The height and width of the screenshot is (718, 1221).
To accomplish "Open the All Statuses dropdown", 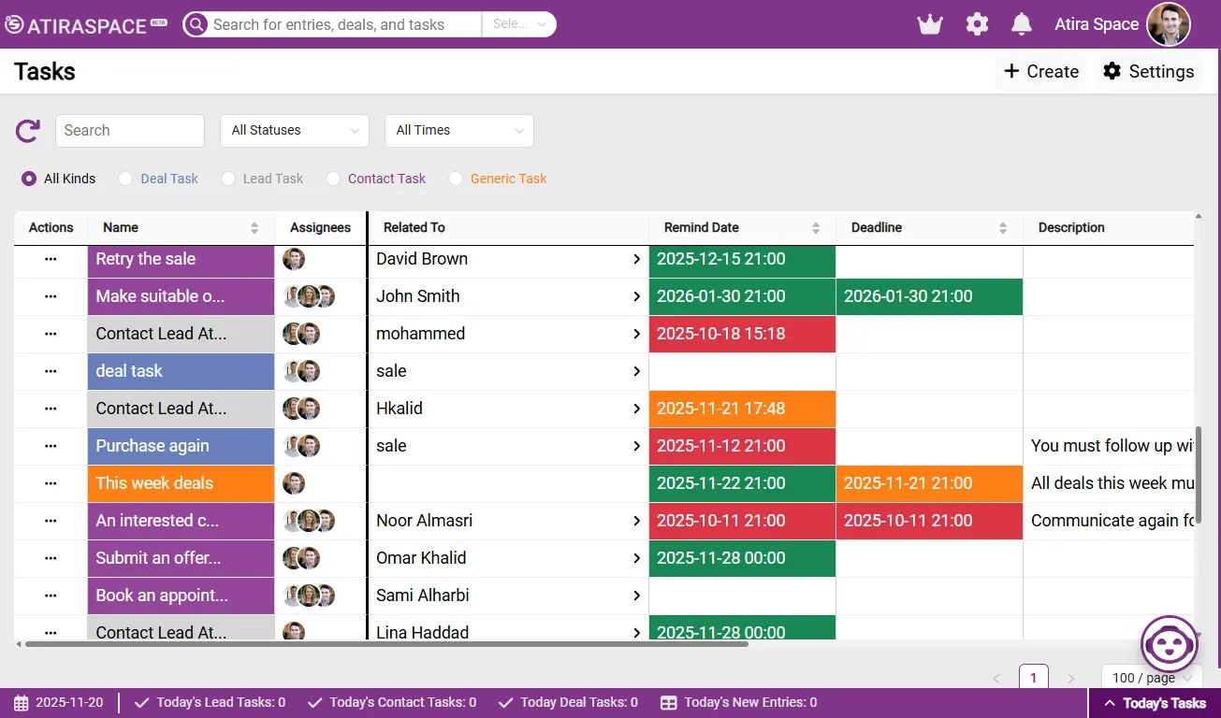I will pos(294,131).
